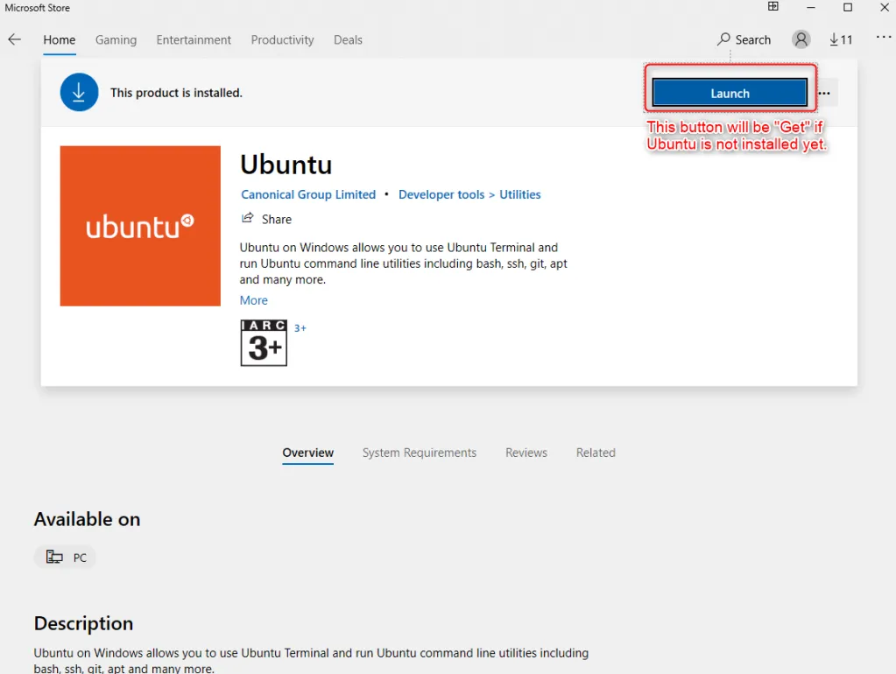
Task: Click the grid icon in the title bar
Action: pyautogui.click(x=772, y=7)
